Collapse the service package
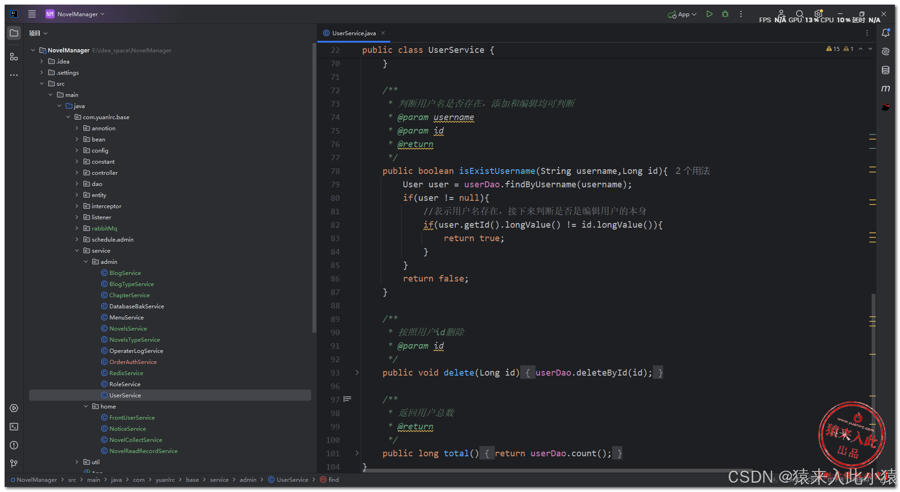 (77, 250)
